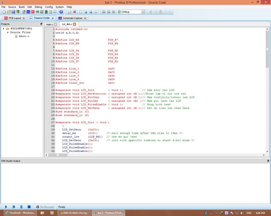Close the PCB Layout tab
271x216 pixels.
pyautogui.click(x=24, y=18)
